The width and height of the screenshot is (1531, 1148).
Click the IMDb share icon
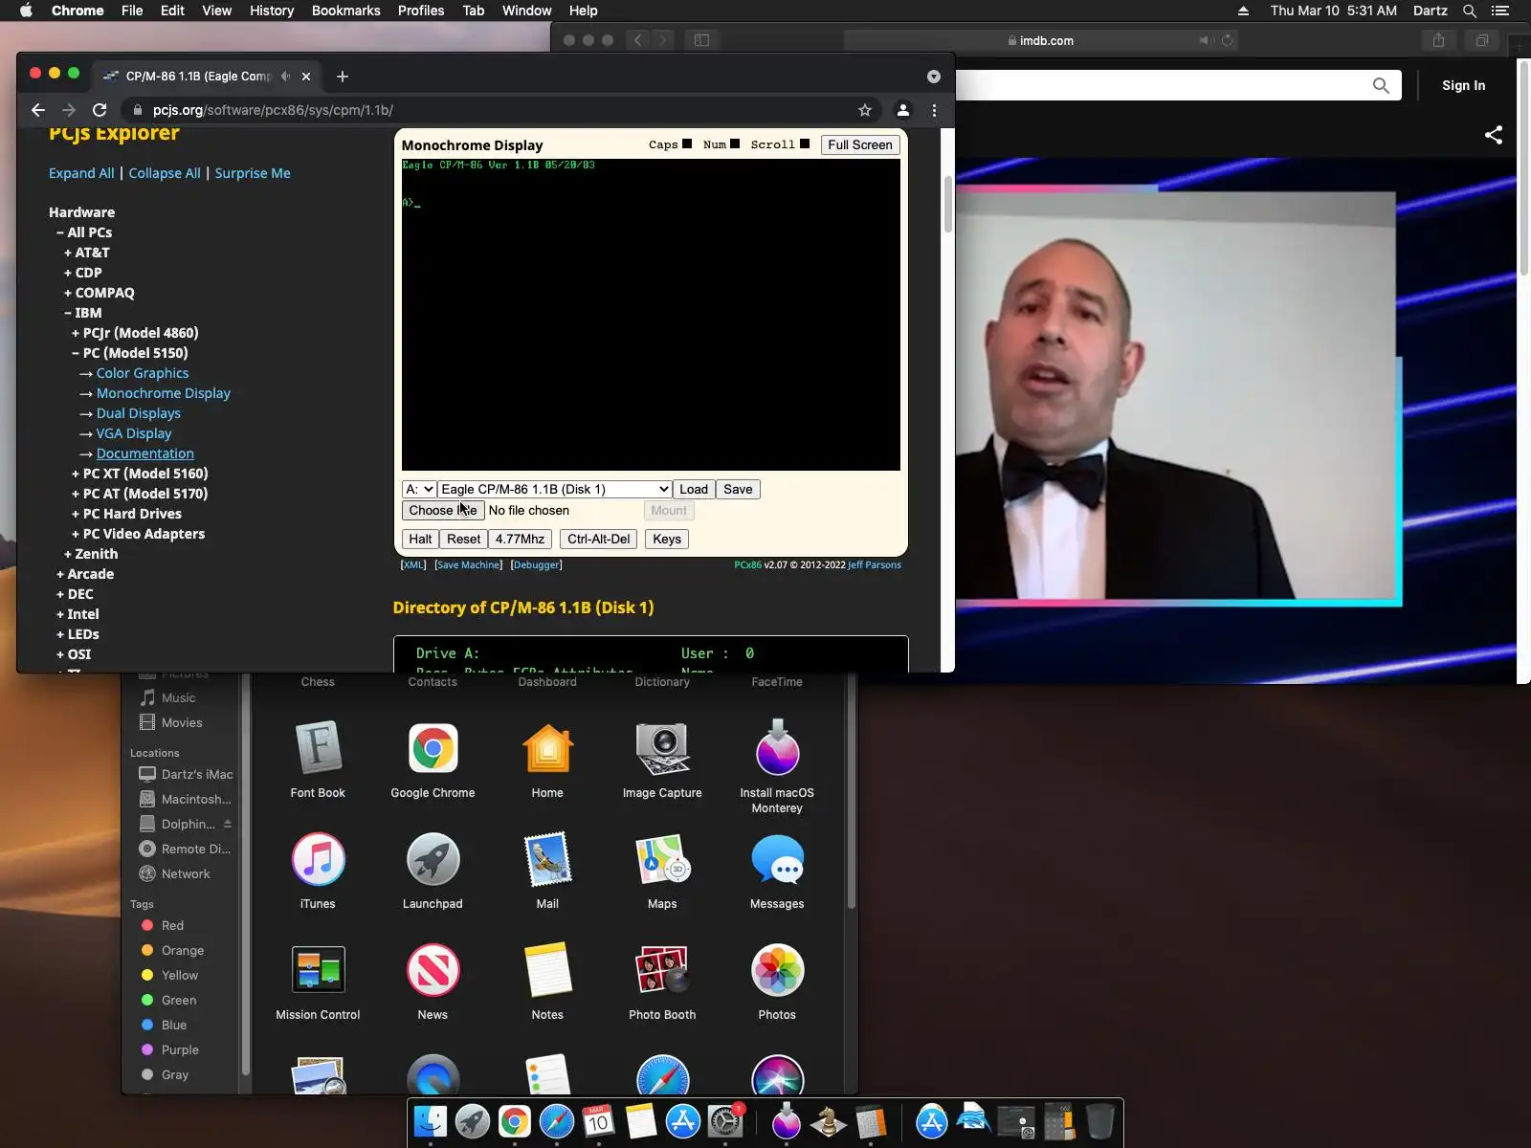[1494, 135]
